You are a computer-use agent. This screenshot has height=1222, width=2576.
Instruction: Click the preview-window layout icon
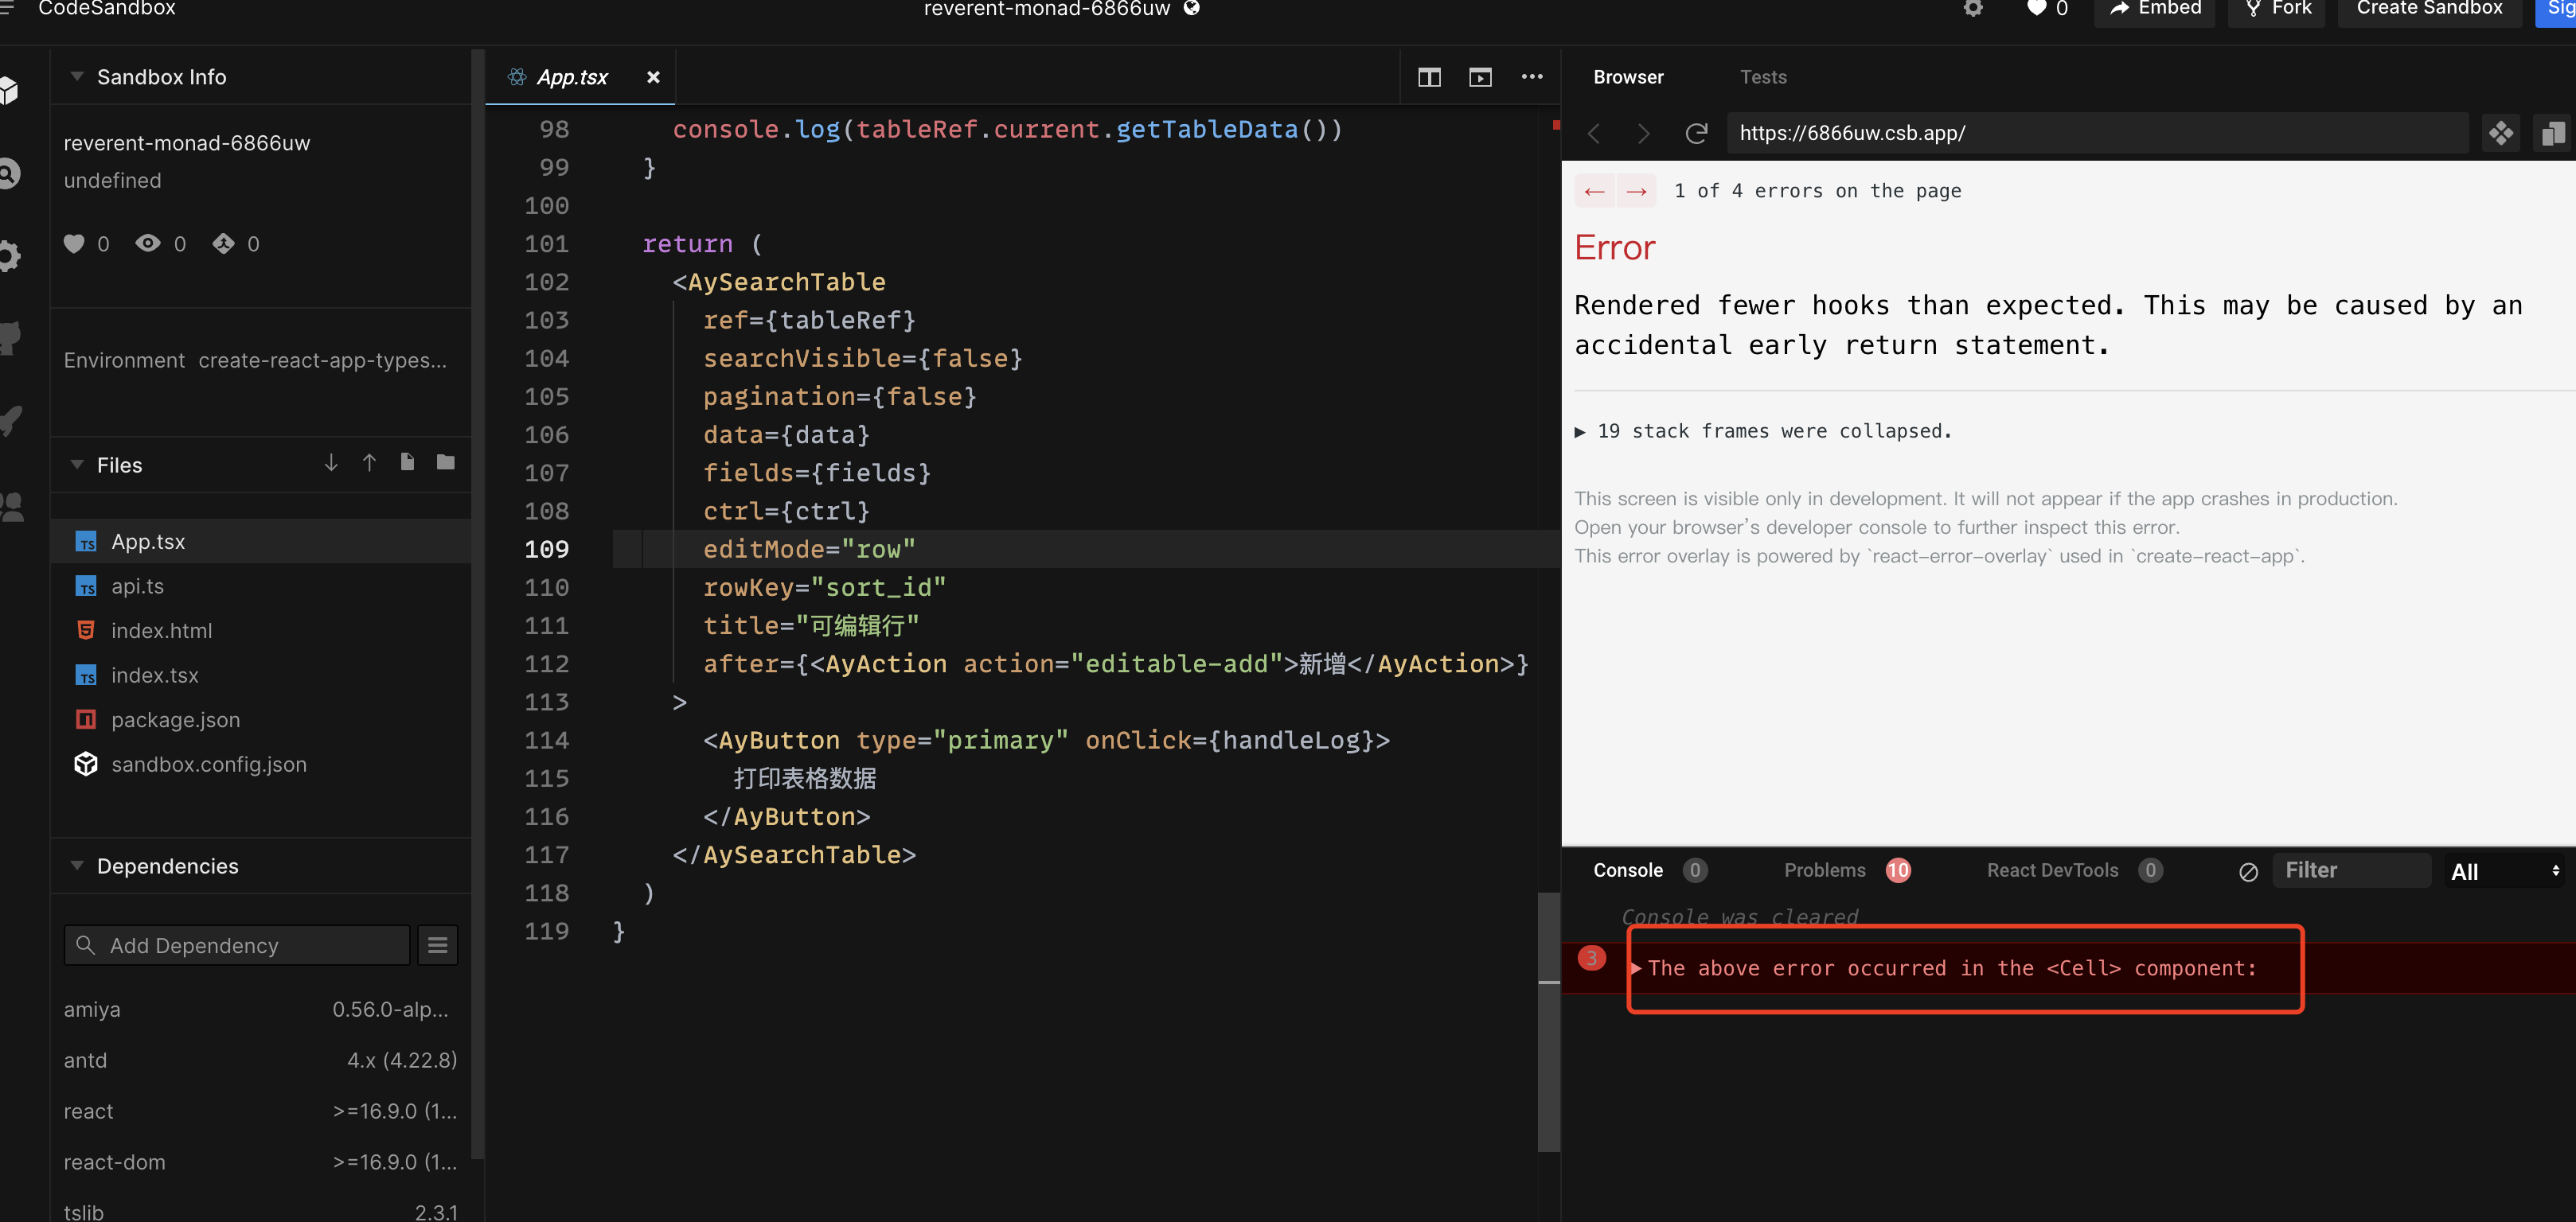click(1480, 77)
